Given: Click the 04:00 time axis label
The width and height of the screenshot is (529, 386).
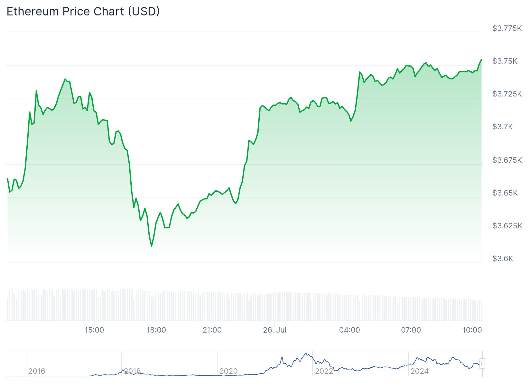Looking at the screenshot, I should pyautogui.click(x=349, y=330).
